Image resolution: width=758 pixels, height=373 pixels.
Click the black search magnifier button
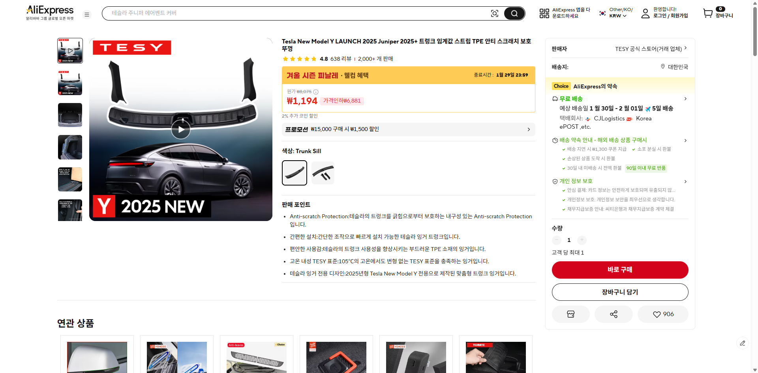(x=514, y=13)
